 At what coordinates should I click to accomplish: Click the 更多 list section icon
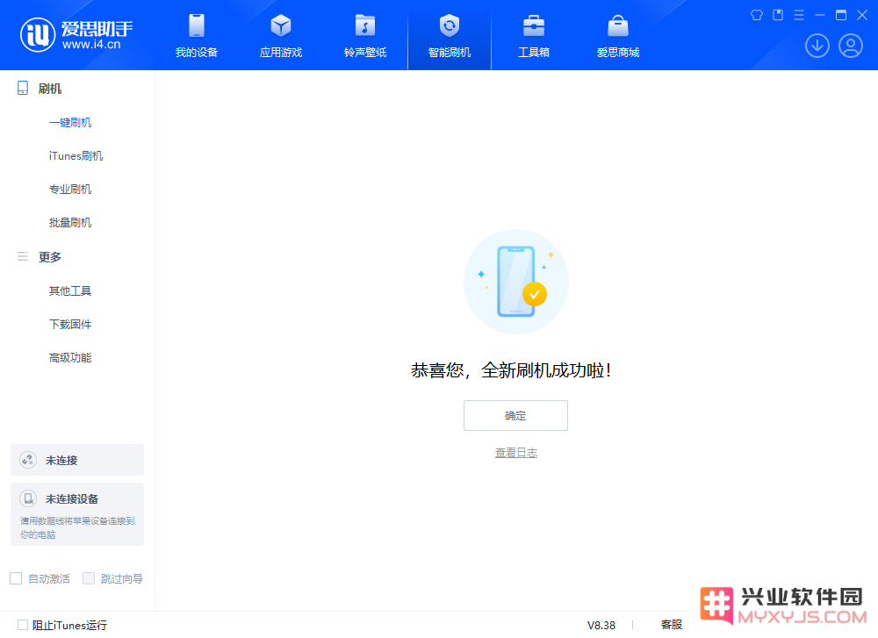tap(23, 256)
